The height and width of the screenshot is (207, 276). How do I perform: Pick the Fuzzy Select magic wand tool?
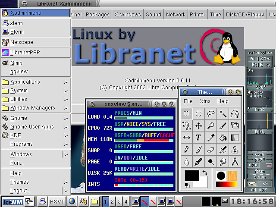click(x=223, y=114)
